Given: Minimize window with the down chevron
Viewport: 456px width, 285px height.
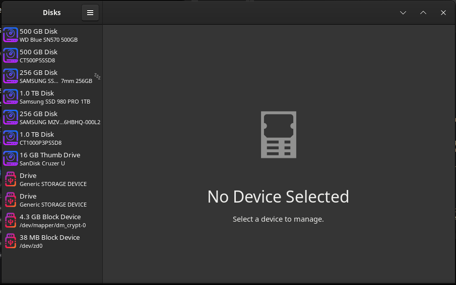Looking at the screenshot, I should point(403,13).
